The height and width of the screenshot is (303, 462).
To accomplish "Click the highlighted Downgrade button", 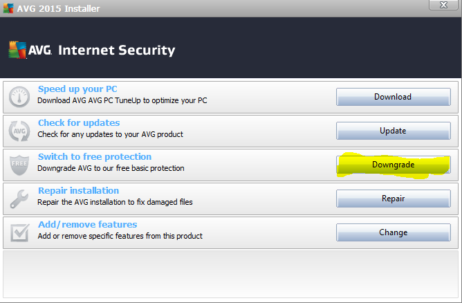I will pos(393,165).
